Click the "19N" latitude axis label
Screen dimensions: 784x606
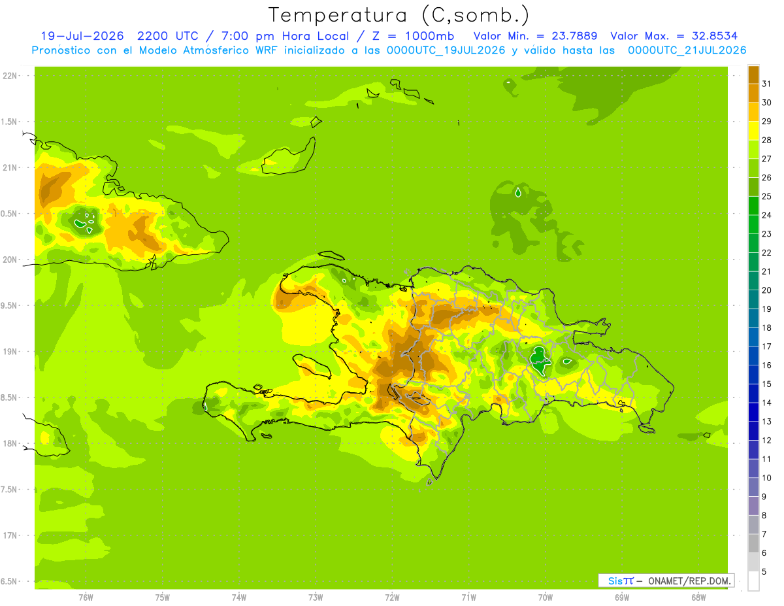pyautogui.click(x=10, y=352)
